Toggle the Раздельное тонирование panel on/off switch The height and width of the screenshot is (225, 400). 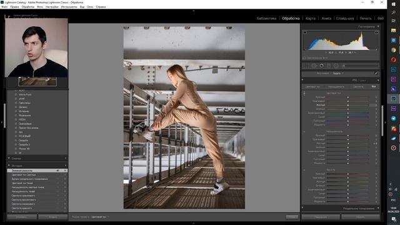tap(302, 208)
